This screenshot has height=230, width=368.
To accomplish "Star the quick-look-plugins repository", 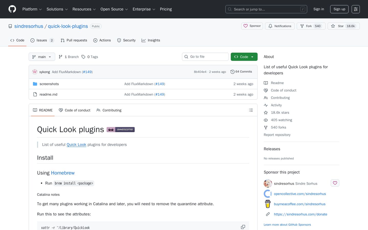I will [x=344, y=26].
